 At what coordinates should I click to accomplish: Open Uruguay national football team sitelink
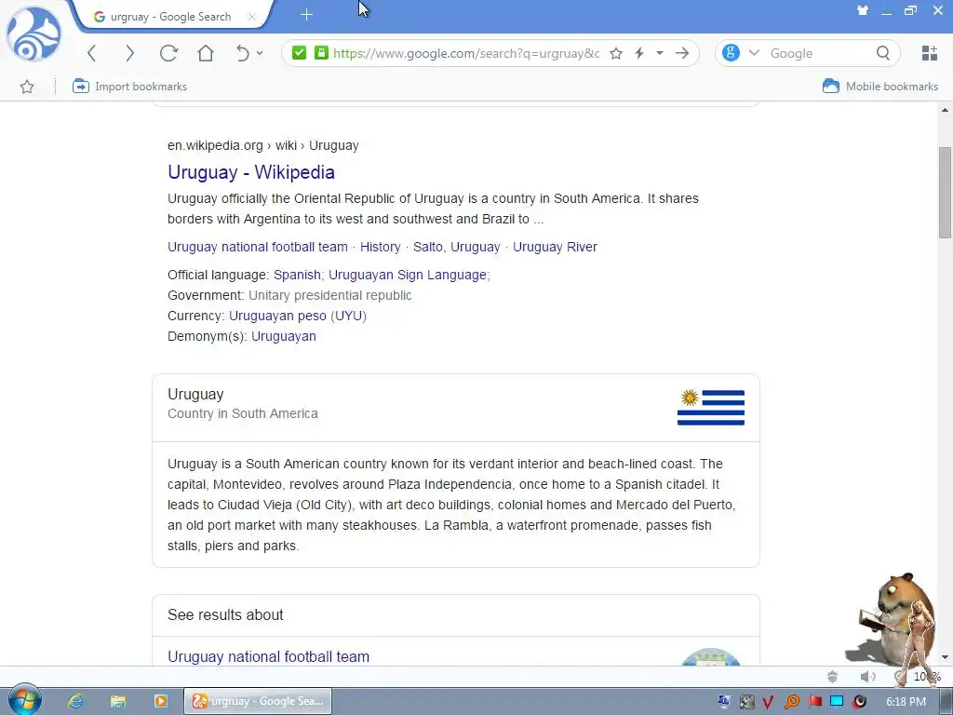click(258, 247)
